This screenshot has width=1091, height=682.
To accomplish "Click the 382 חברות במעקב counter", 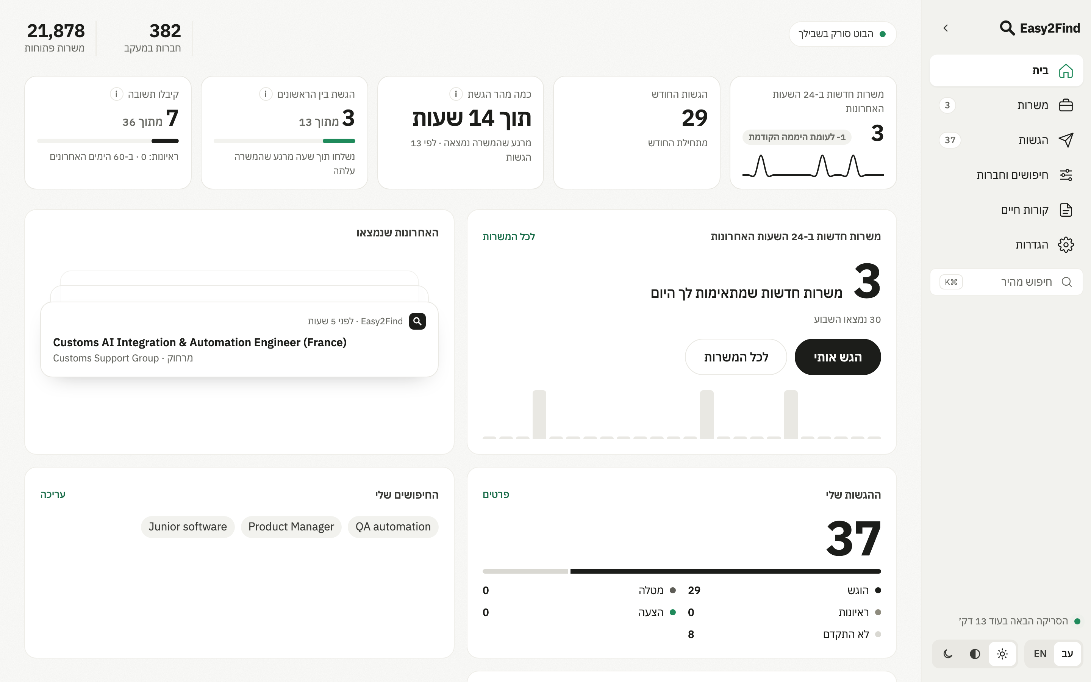I will [152, 38].
